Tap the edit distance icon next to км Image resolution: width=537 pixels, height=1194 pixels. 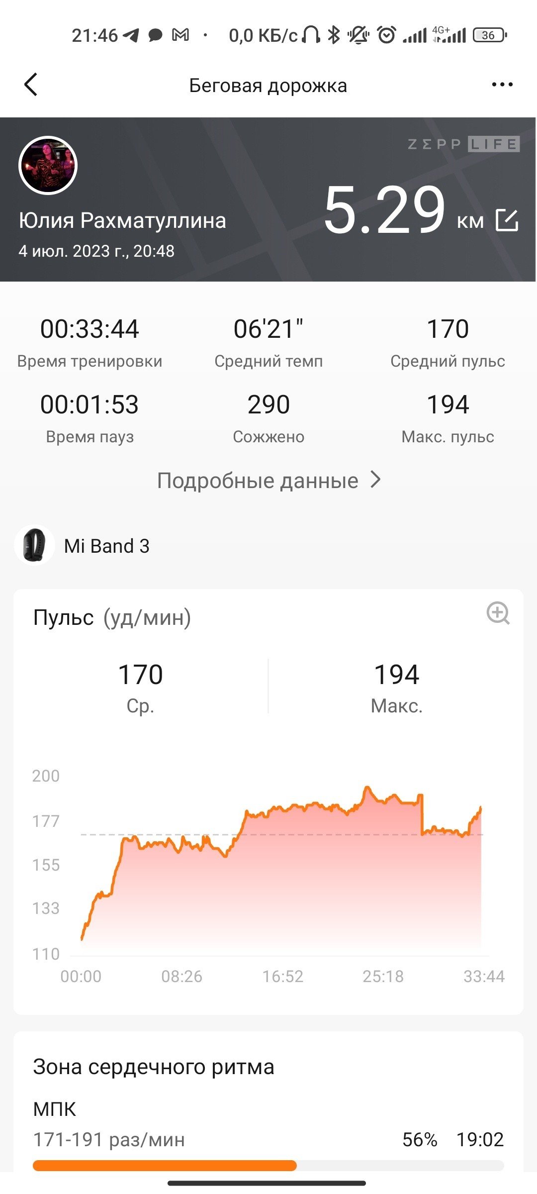507,220
